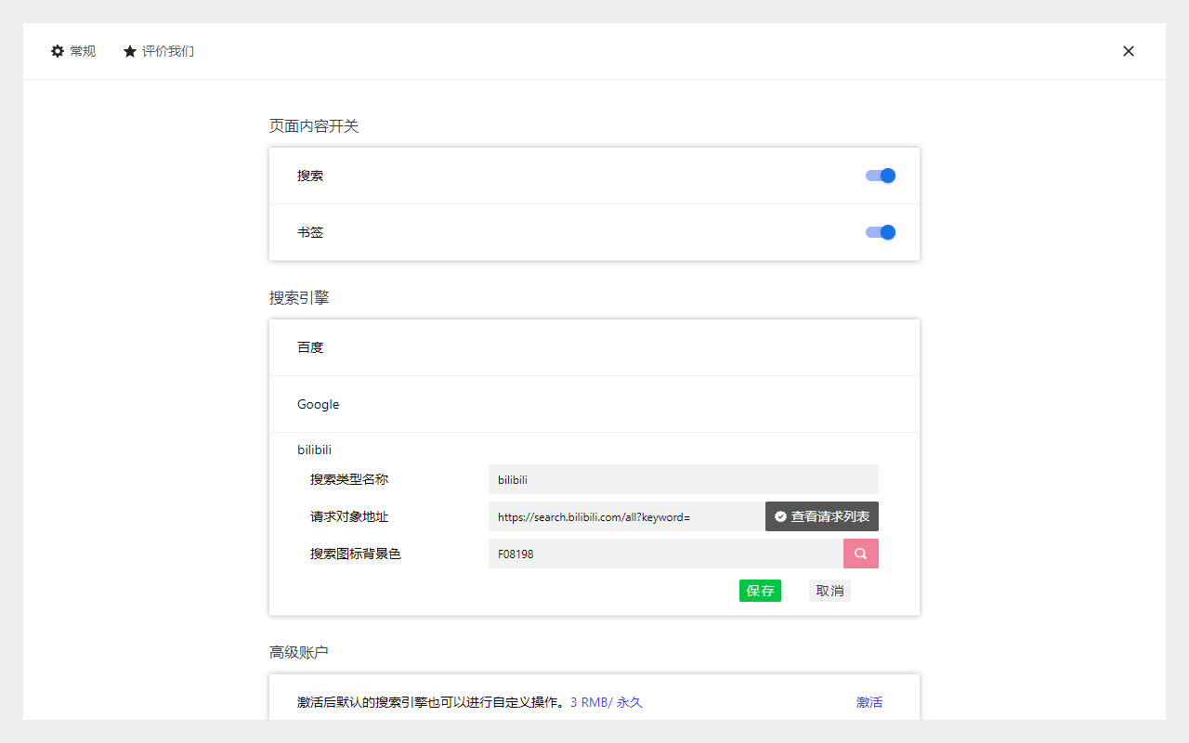
Task: Expand the 百度 search engine entry
Action: coord(594,346)
